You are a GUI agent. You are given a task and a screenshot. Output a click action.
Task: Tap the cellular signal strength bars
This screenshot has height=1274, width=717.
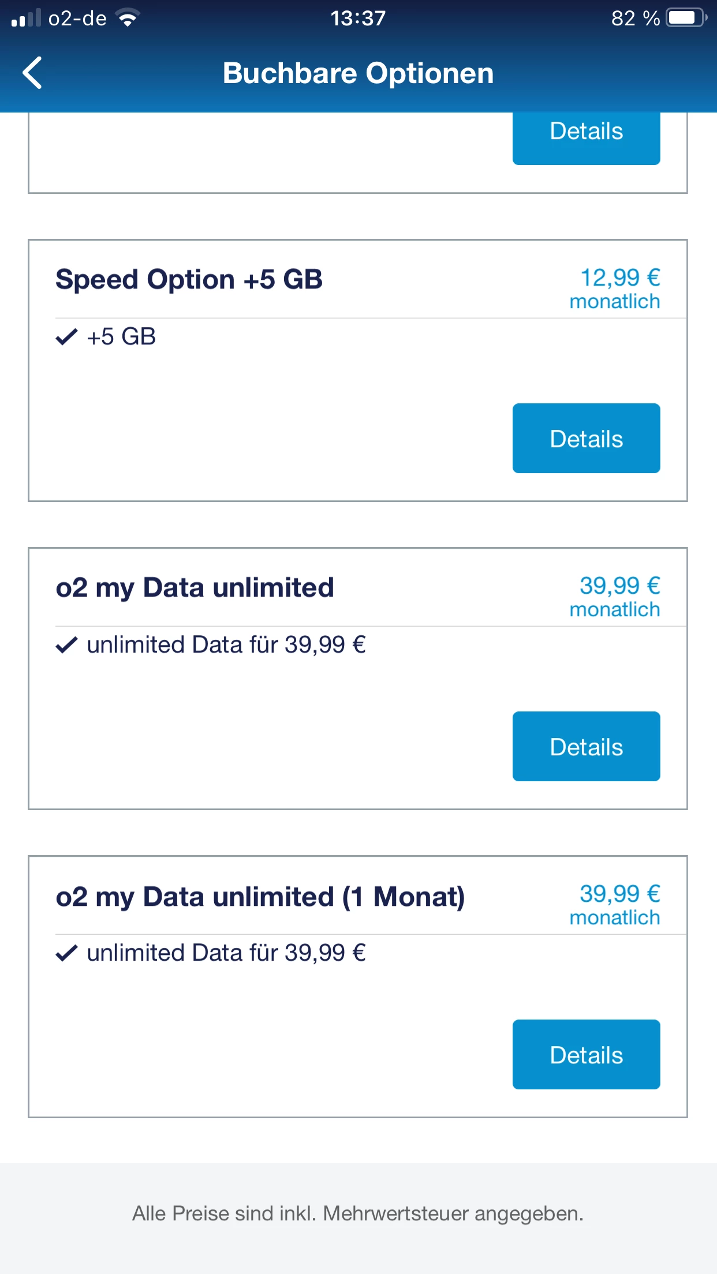pyautogui.click(x=26, y=18)
